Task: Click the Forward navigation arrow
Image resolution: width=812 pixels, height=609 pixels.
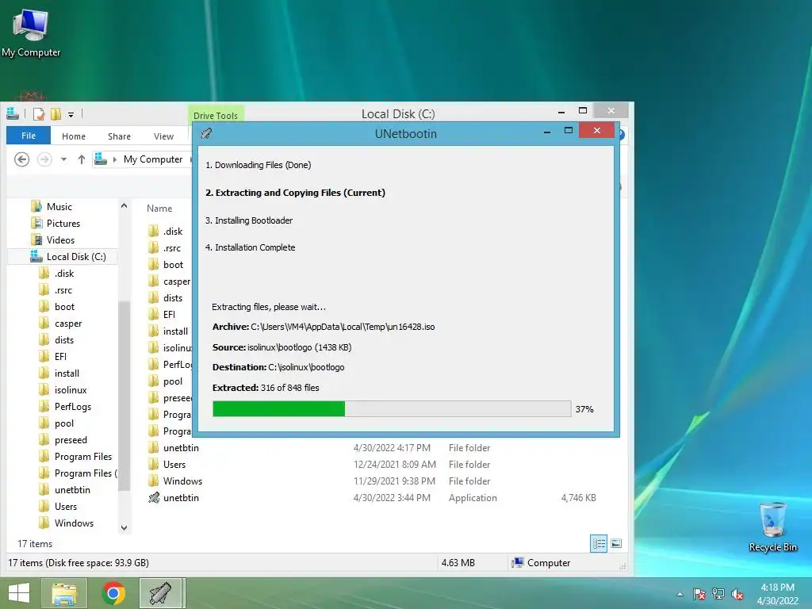Action: [44, 159]
